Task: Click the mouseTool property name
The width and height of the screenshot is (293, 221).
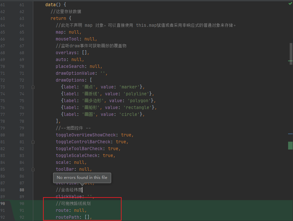Action: tap(67, 39)
